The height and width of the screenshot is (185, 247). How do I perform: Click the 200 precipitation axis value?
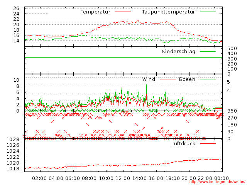[232, 64]
